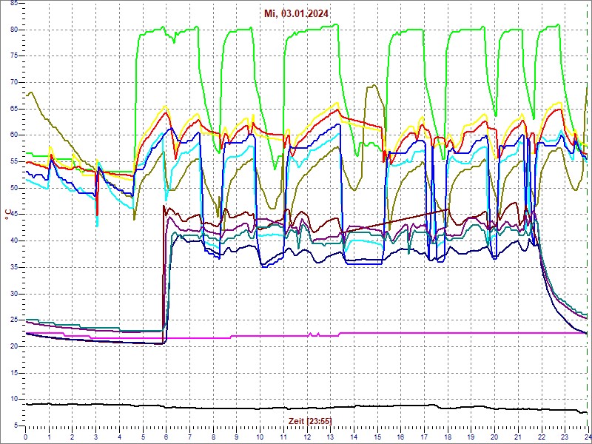Click hour "22" on the time axis
Viewport: 592px width, 444px height.
[542, 435]
